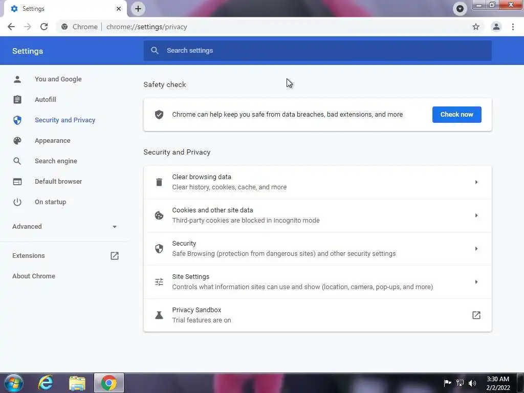524x393 pixels.
Task: Launch Internet Explorer from taskbar
Action: [46, 383]
